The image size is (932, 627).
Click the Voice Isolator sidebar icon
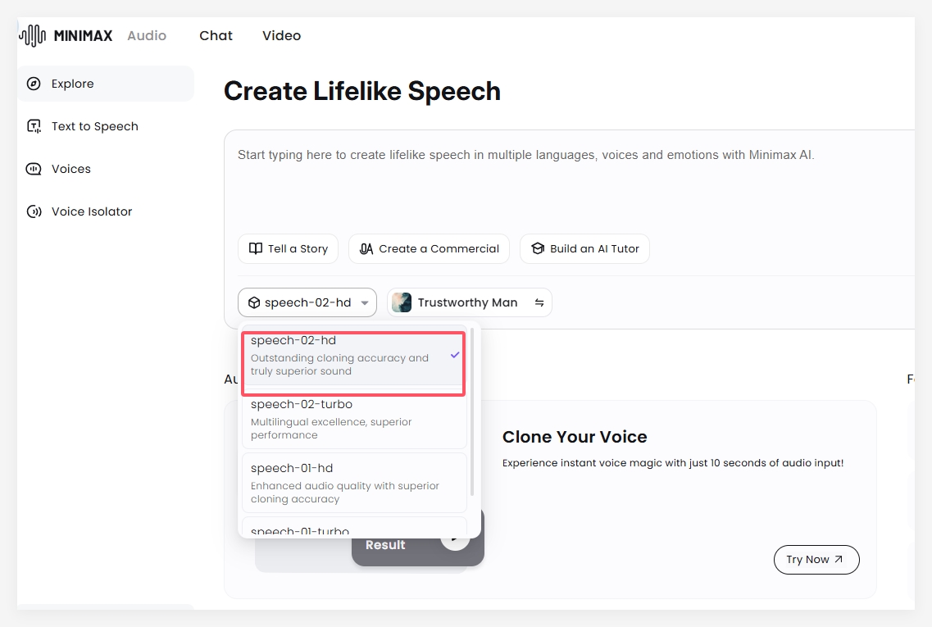34,211
